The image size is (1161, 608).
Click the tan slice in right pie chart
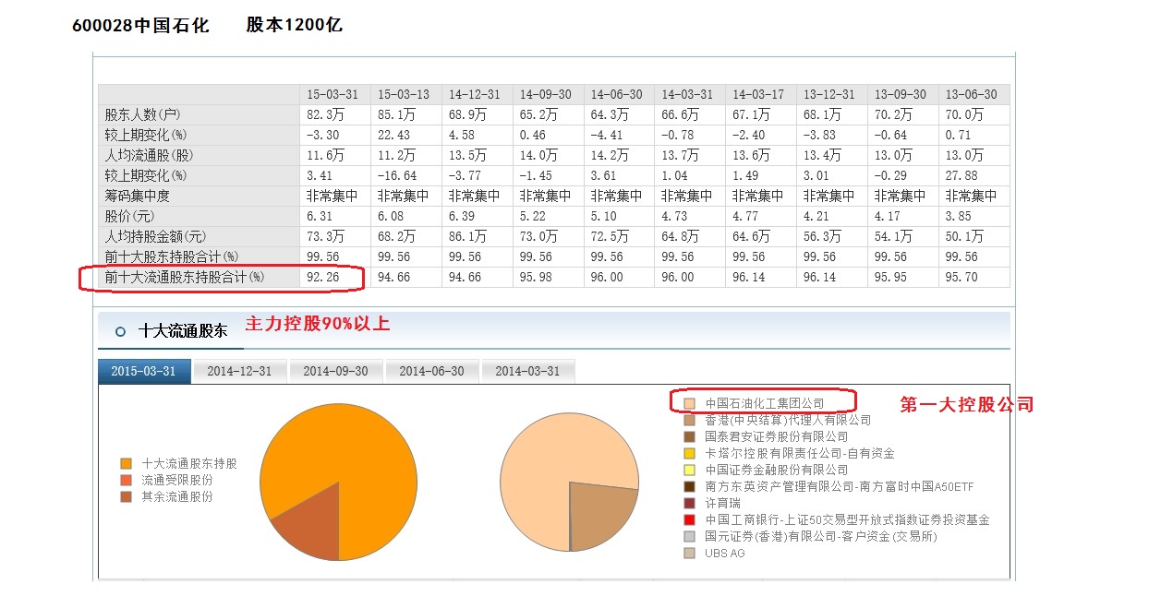[602, 517]
